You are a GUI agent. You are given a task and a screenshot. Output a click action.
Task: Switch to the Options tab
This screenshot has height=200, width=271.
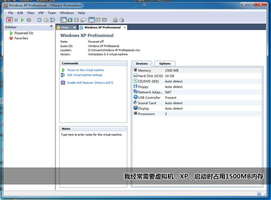click(165, 64)
